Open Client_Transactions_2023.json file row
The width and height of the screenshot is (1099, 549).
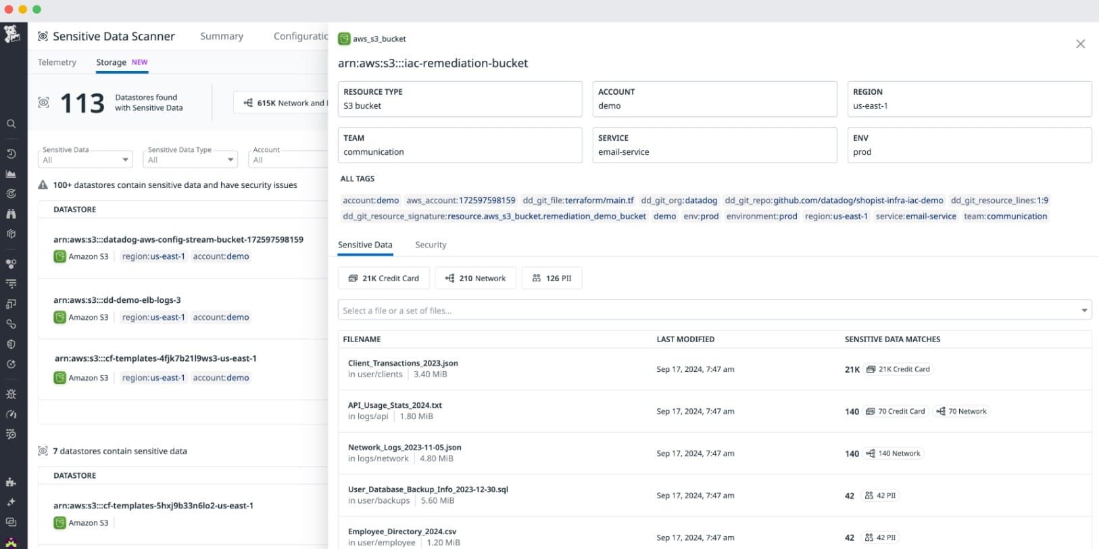click(x=714, y=369)
